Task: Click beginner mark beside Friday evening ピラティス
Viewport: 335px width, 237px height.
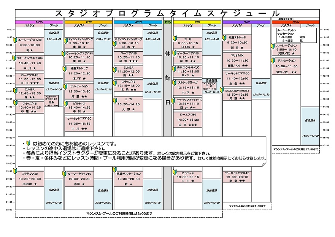Action: pos(175,172)
